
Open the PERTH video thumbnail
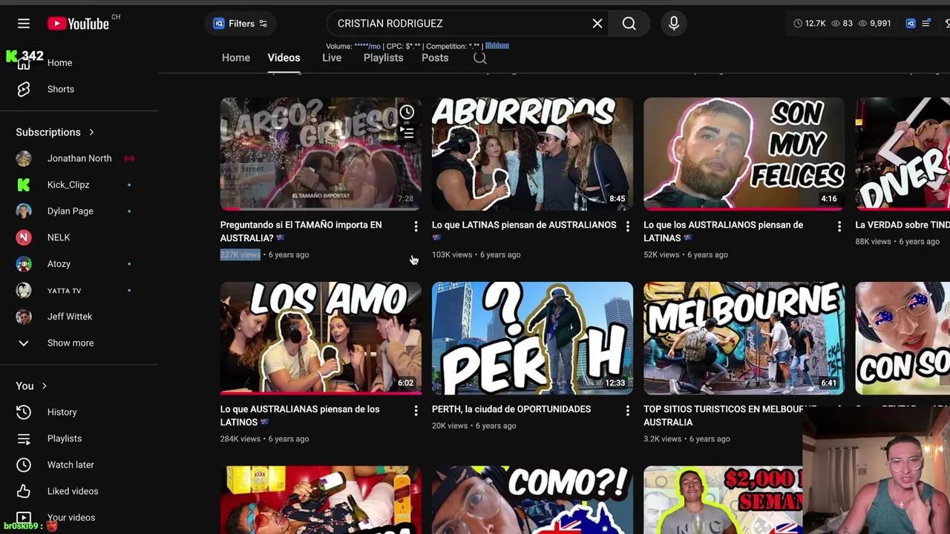coord(532,338)
